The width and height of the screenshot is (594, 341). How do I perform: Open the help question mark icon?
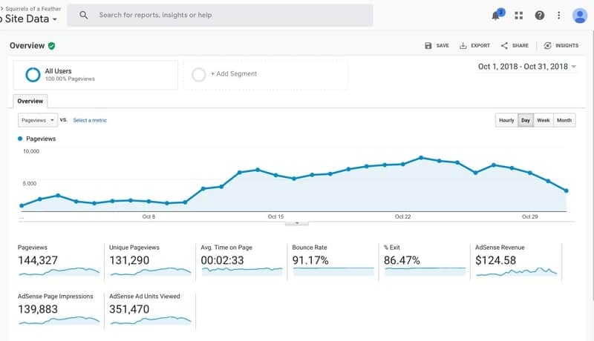point(540,15)
